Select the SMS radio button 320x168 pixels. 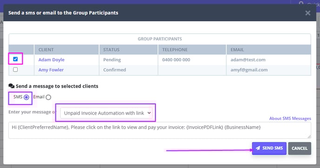point(27,97)
